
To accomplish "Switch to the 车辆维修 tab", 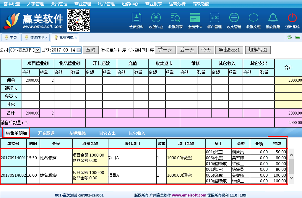I will [77, 133].
